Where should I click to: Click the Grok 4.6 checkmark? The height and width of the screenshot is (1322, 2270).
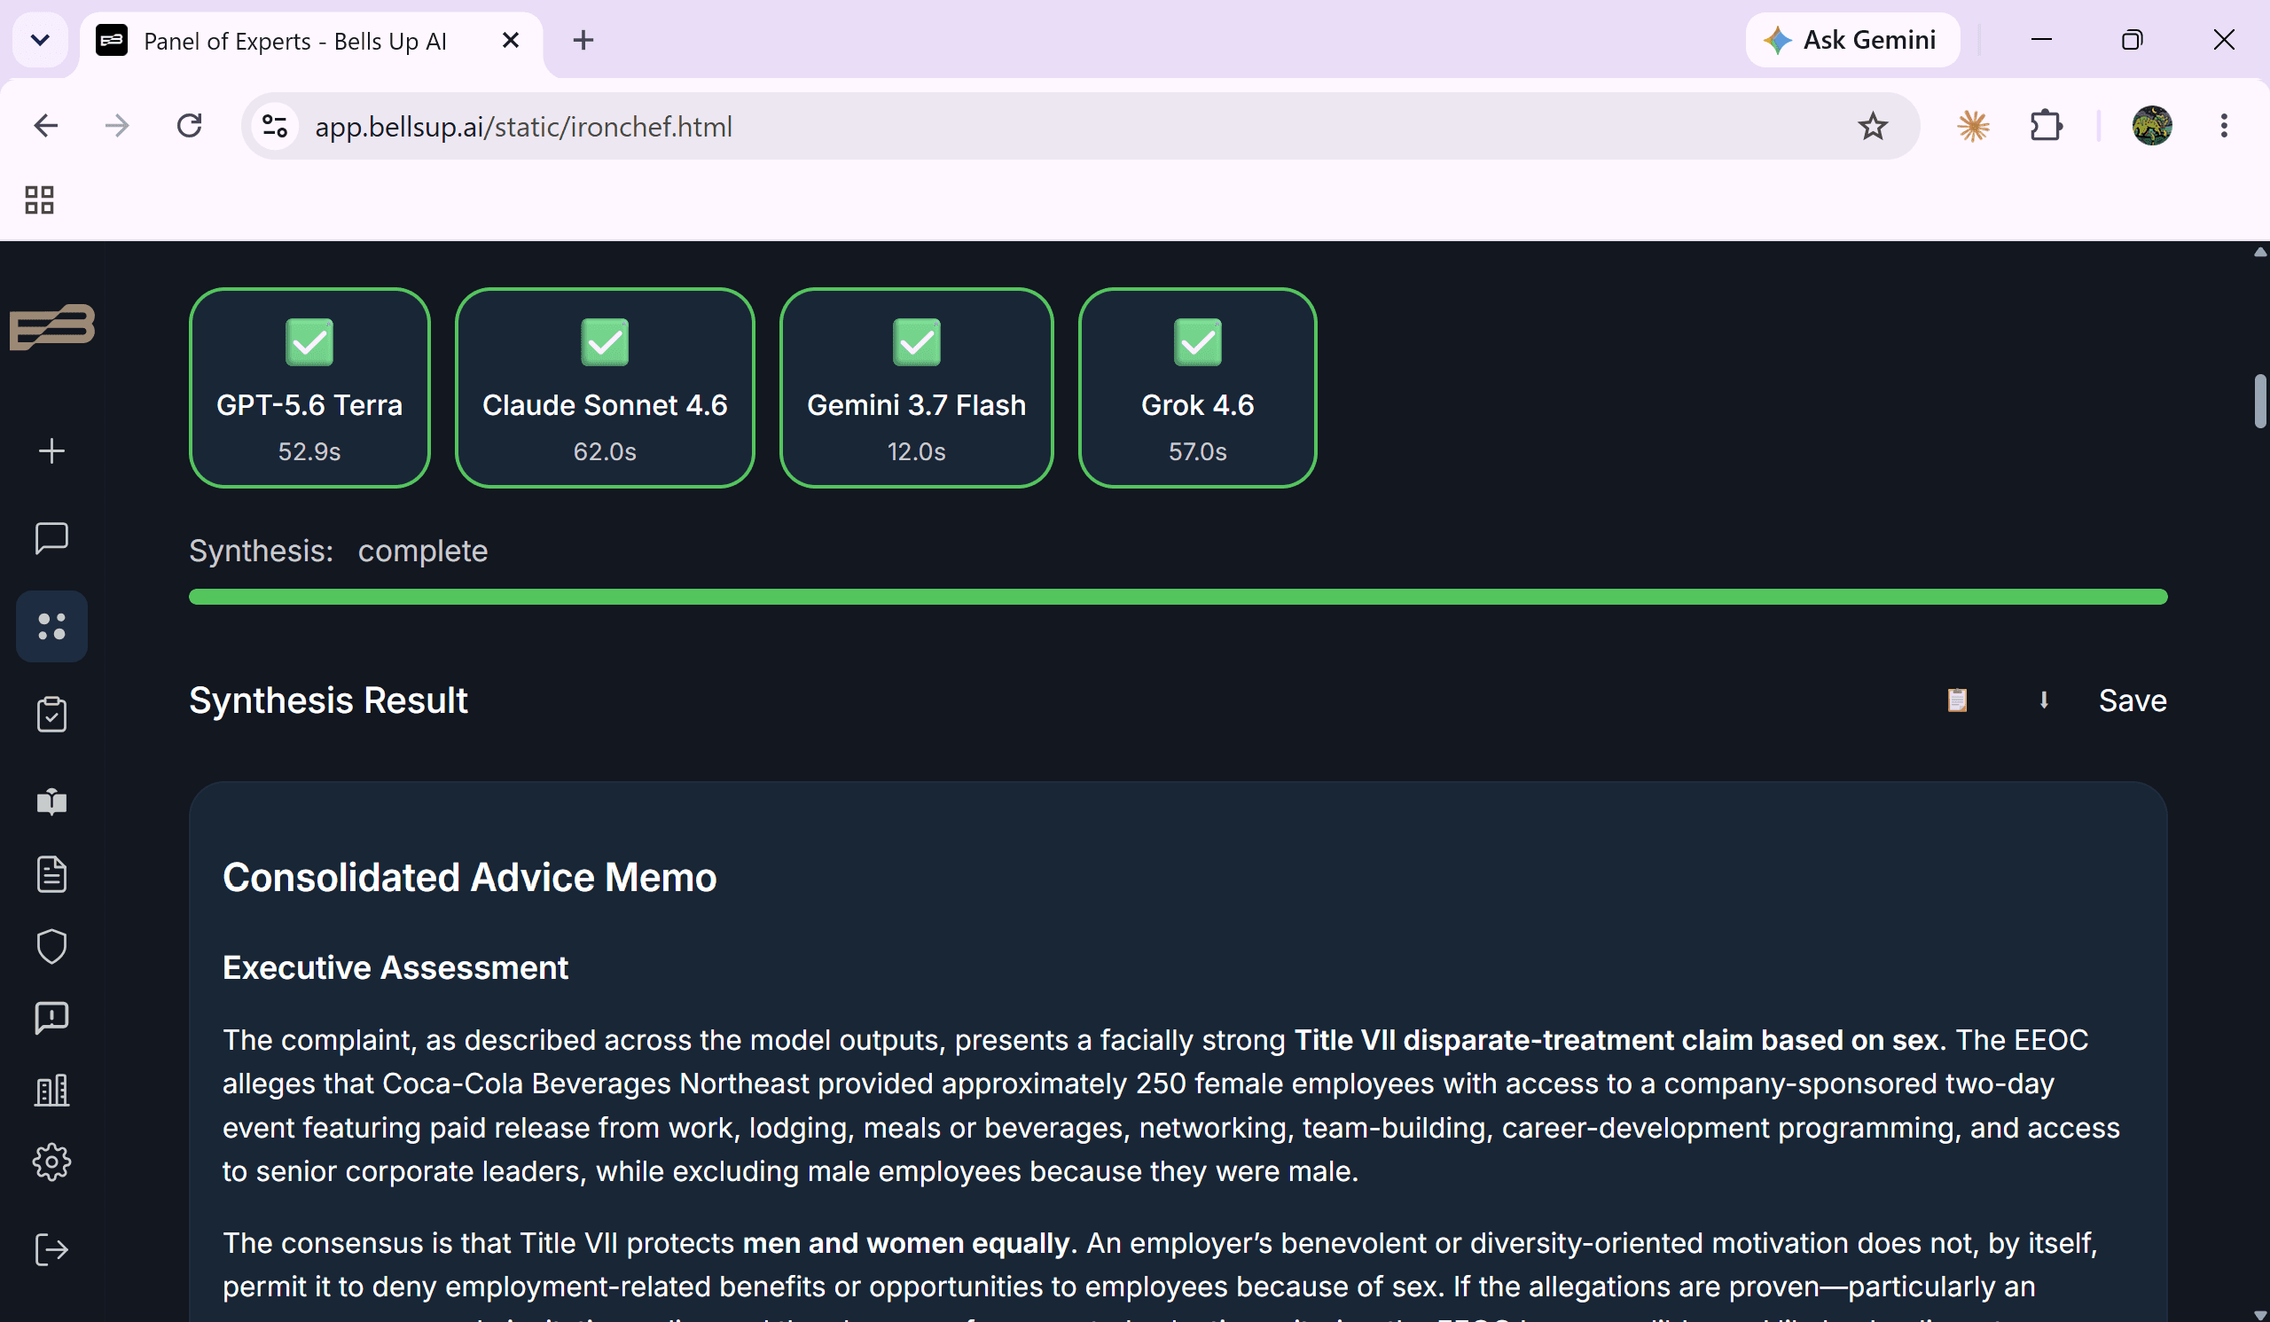1197,342
